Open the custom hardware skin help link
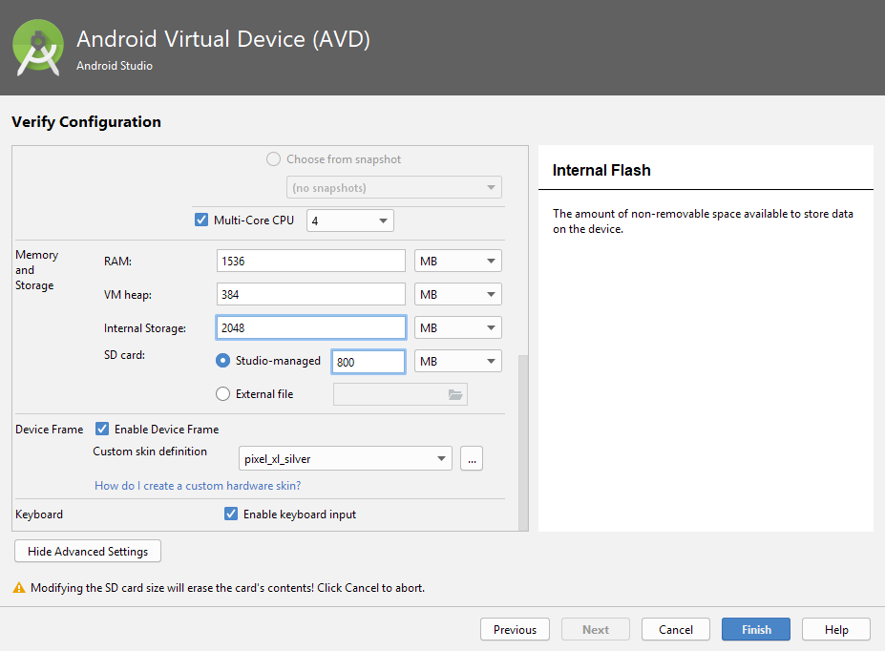This screenshot has width=885, height=651. pos(198,486)
